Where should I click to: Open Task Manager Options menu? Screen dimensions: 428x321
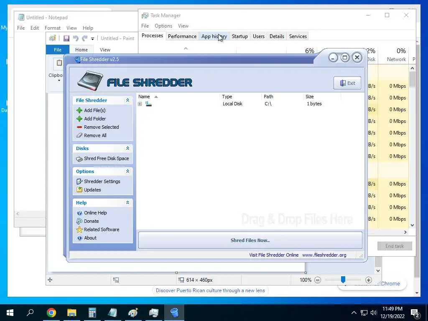(x=163, y=26)
